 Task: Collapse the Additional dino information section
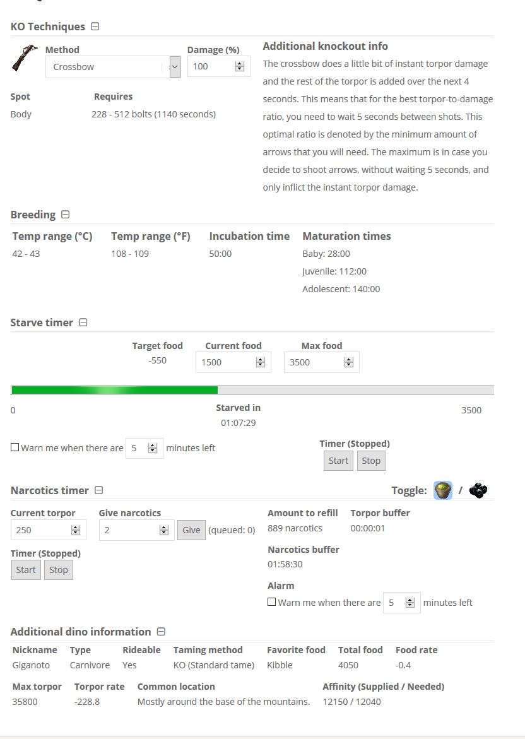(161, 632)
